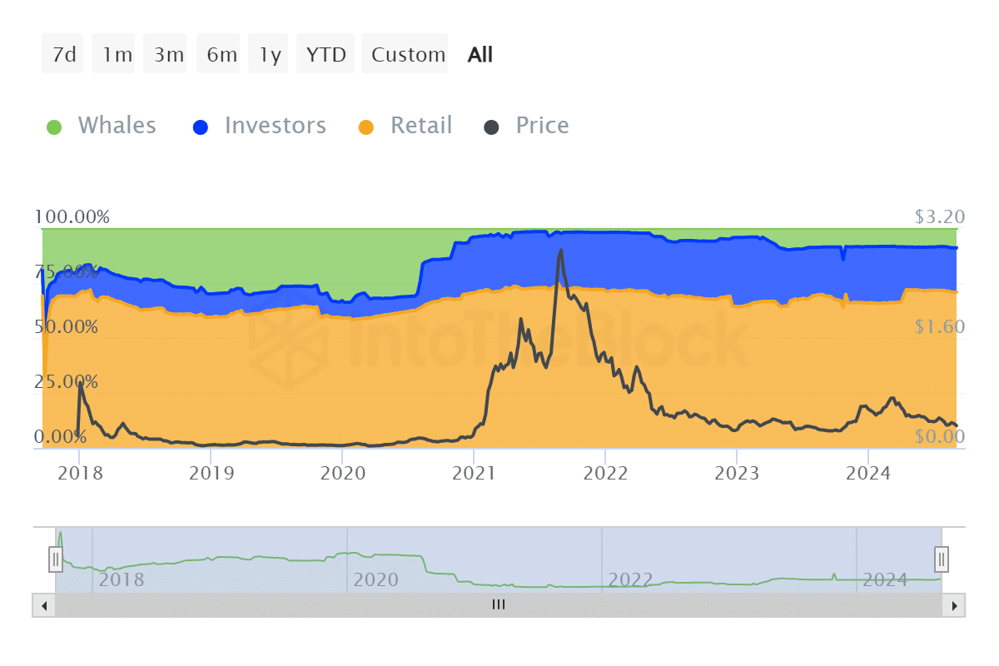999x666 pixels.
Task: Switch chart range to 1m
Action: pyautogui.click(x=117, y=54)
